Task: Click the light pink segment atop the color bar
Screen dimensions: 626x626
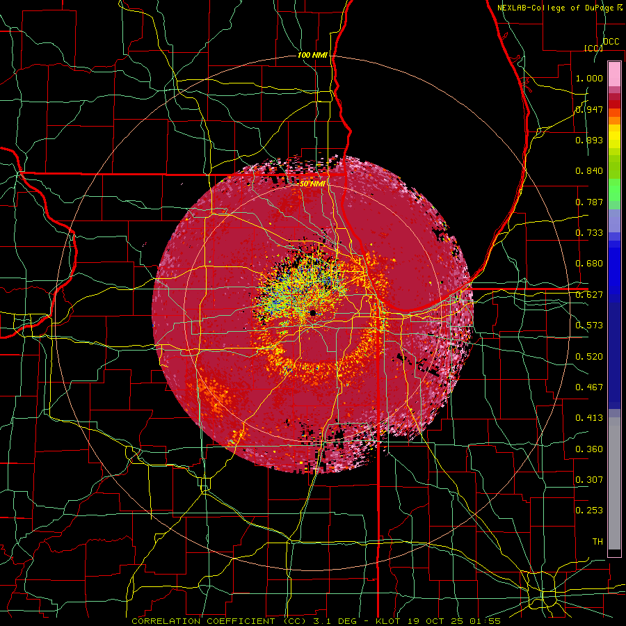Action: pos(614,74)
